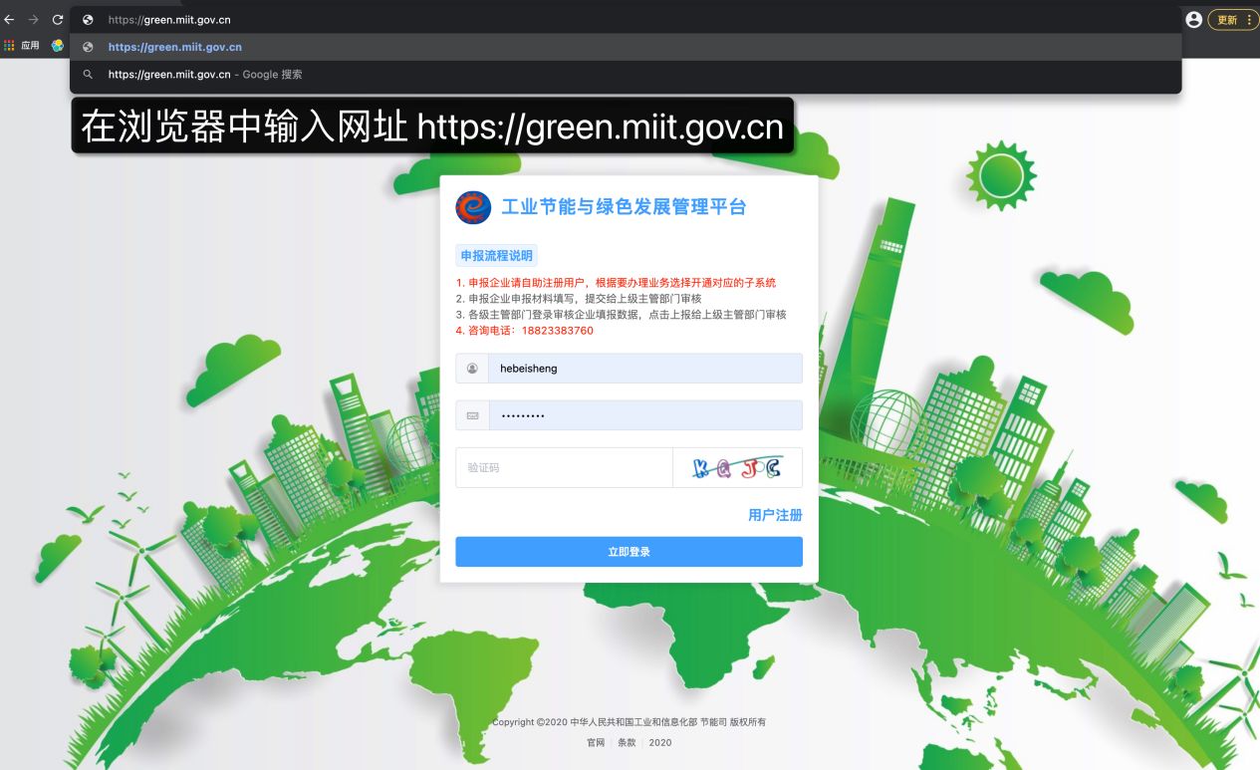Click the colorful bookmark icon beside 应用

tap(58, 46)
